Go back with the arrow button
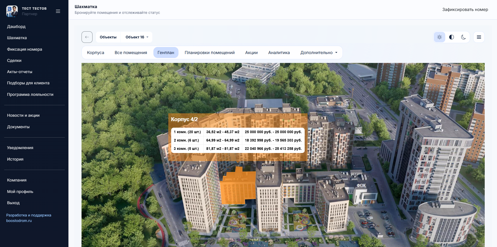This screenshot has height=247, width=497. pyautogui.click(x=87, y=37)
